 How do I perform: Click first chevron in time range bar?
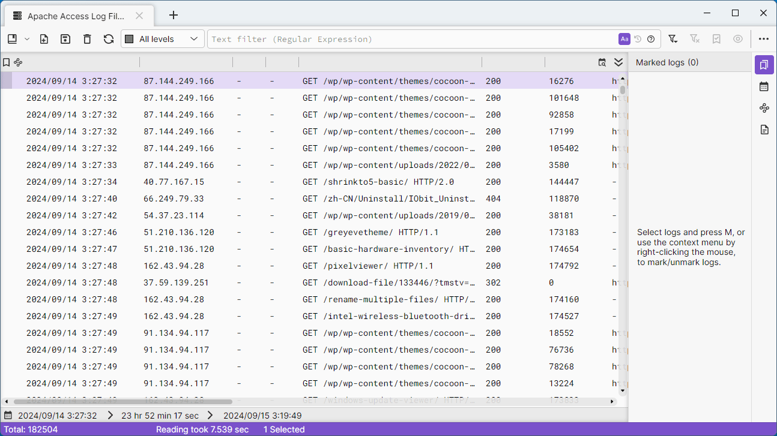[110, 415]
